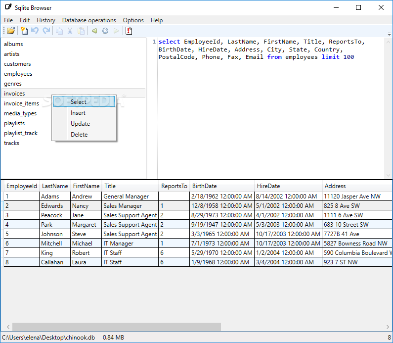The image size is (393, 343).
Task: Click the Sqlite Browser title icon
Action: 8,7
